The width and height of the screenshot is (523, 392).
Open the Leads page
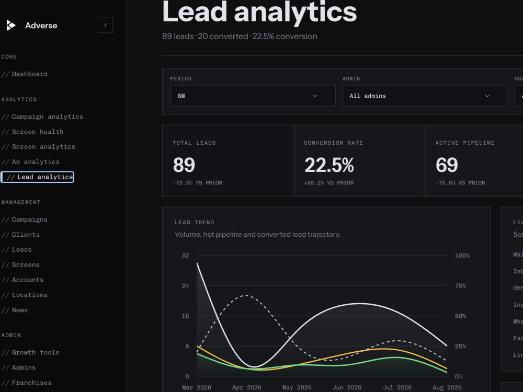(x=17, y=250)
